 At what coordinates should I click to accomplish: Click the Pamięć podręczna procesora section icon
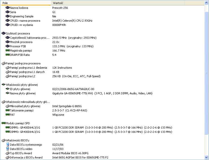(x=4, y=63)
